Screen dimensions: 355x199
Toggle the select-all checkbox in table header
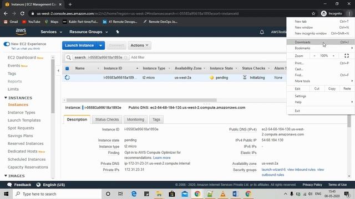67,69
